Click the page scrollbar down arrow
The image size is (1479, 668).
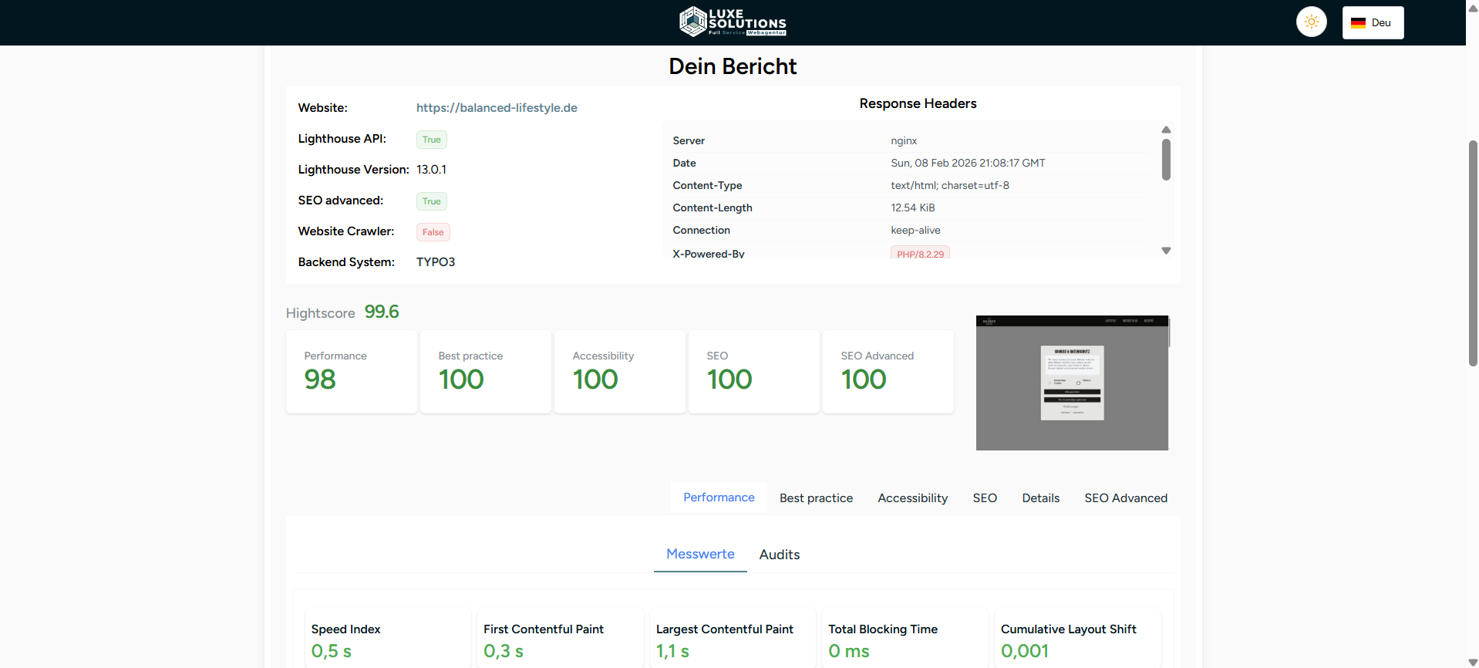[x=1473, y=662]
